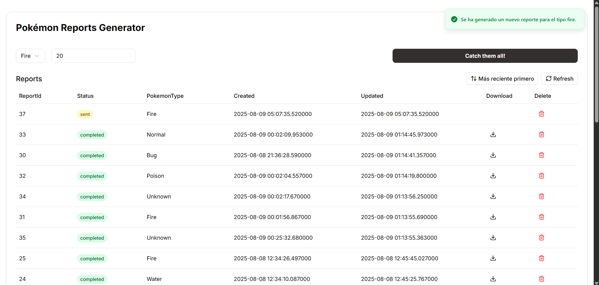Click the Catch them all! button
The image size is (599, 285).
[485, 56]
